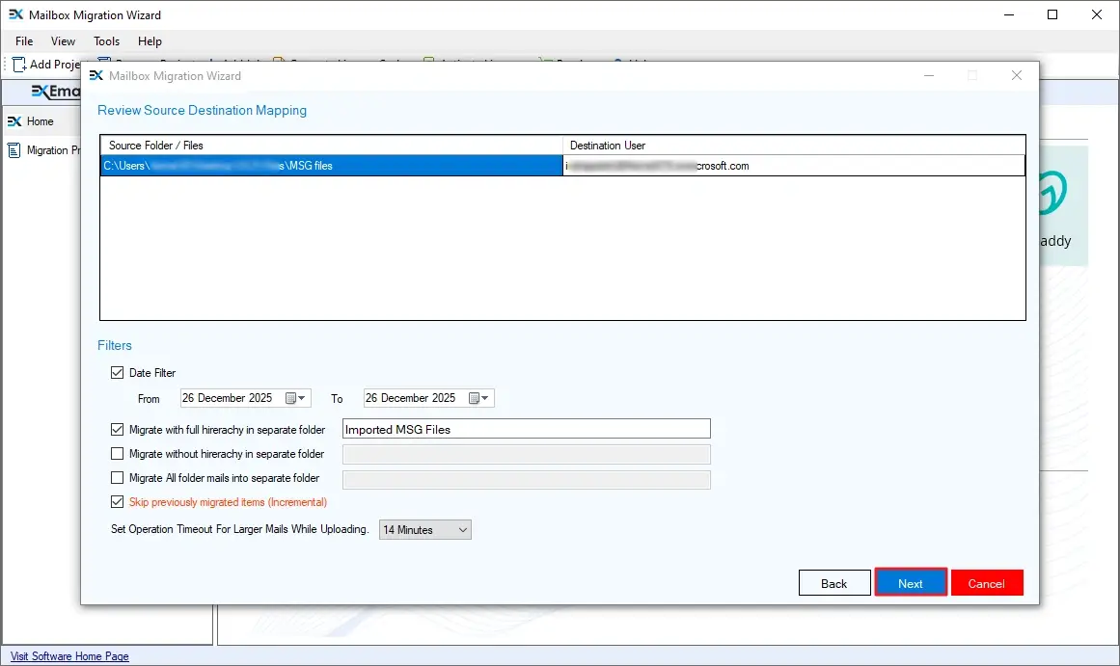Open the View menu

pos(63,41)
